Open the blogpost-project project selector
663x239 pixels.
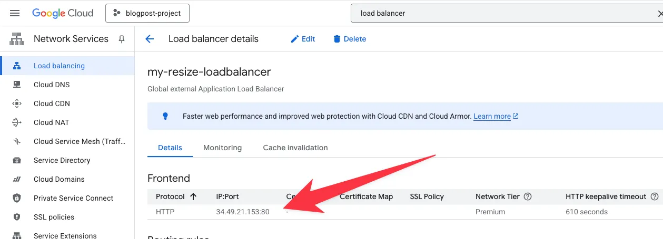pyautogui.click(x=147, y=13)
